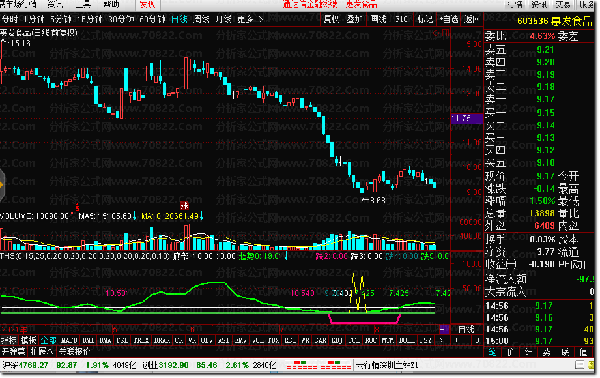Switch to 分时 intraday view
Screen dimensions: 600x378
(x=10, y=19)
